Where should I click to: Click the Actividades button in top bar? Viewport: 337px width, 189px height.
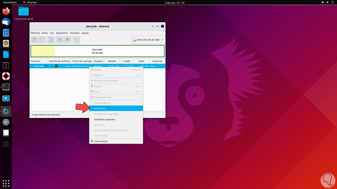point(10,2)
